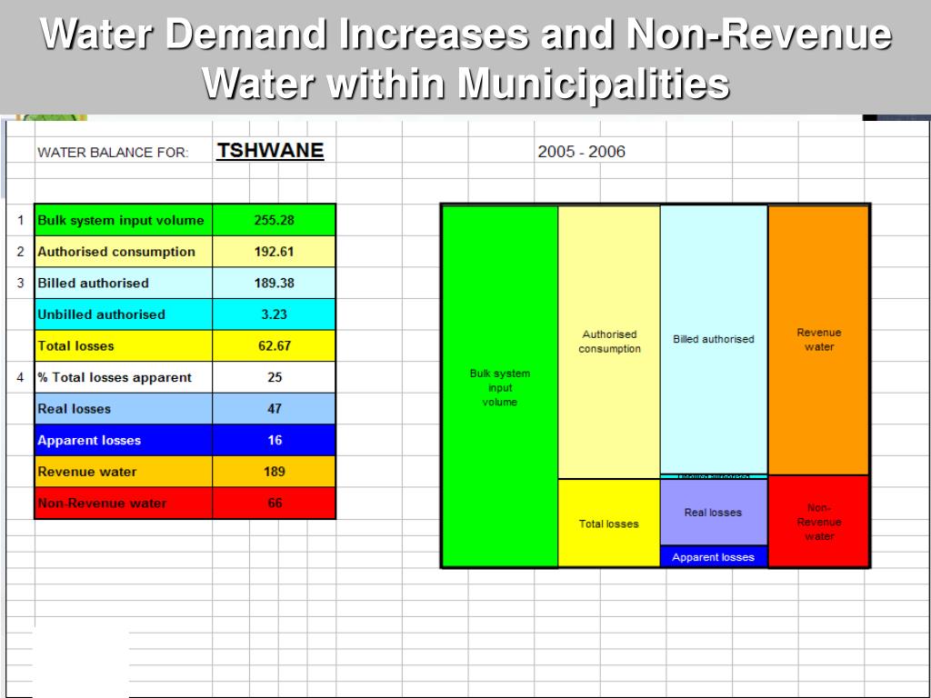Screen dimensions: 931x698
Task: Click the TSHWANE municipality heading
Action: pos(270,151)
